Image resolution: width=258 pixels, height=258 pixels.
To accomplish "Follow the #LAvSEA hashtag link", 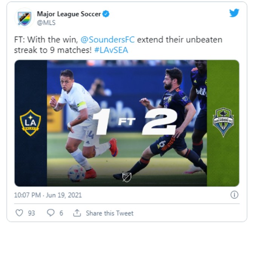I will 111,50.
